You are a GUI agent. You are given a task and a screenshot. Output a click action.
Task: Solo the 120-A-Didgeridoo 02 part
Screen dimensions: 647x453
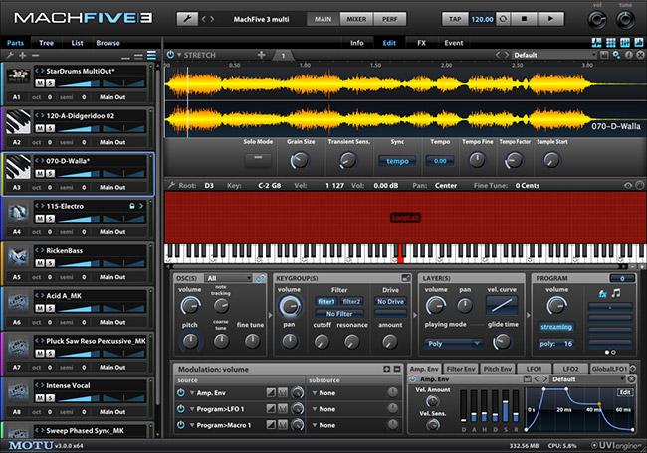(50, 128)
